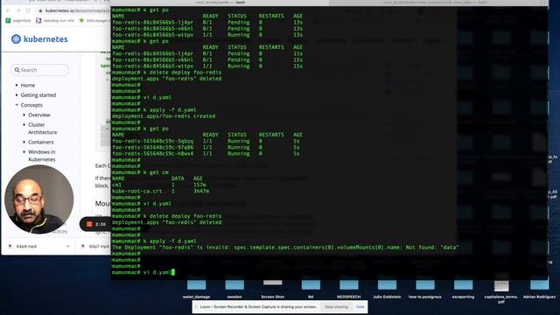Open the NEOSPEECH folder on the desktop
Image resolution: width=560 pixels, height=315 pixels.
[349, 289]
